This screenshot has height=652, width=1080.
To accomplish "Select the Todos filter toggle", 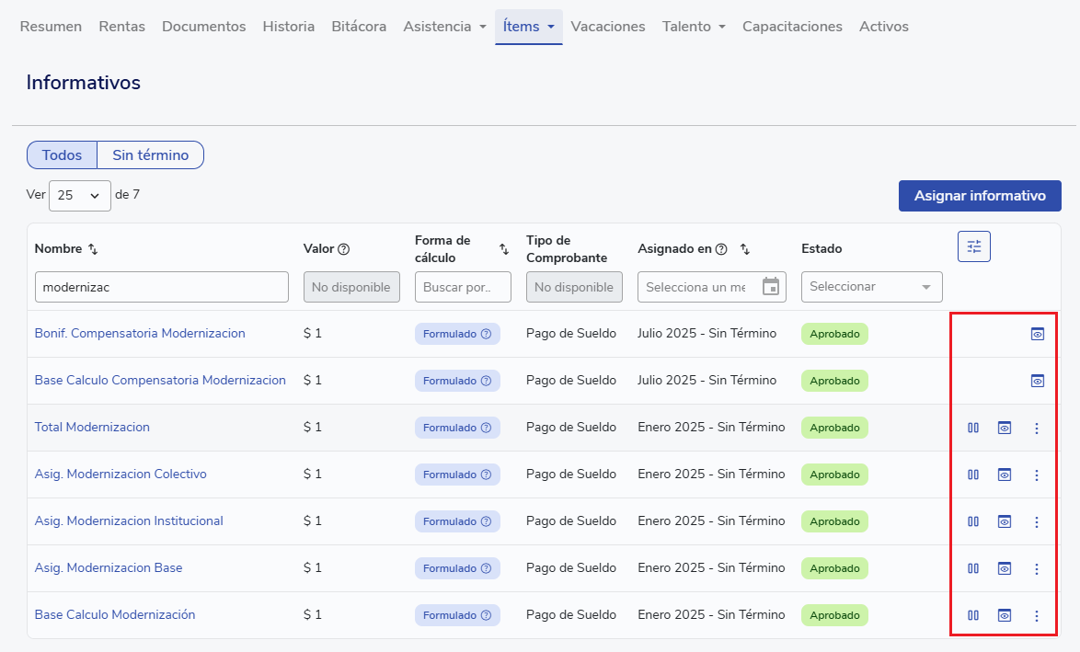I will [62, 155].
